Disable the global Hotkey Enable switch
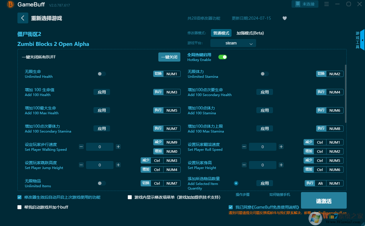Screen dimensions: 365x226 222,57
